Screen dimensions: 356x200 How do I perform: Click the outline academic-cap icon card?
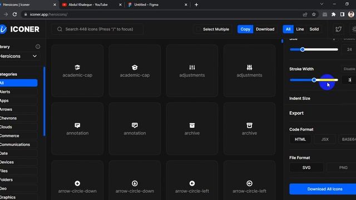point(135,71)
